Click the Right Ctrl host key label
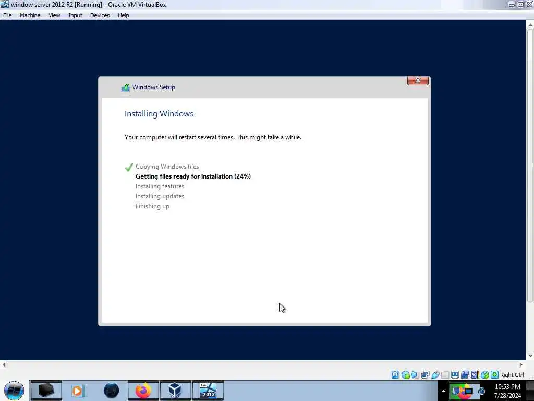The height and width of the screenshot is (401, 534). point(512,375)
